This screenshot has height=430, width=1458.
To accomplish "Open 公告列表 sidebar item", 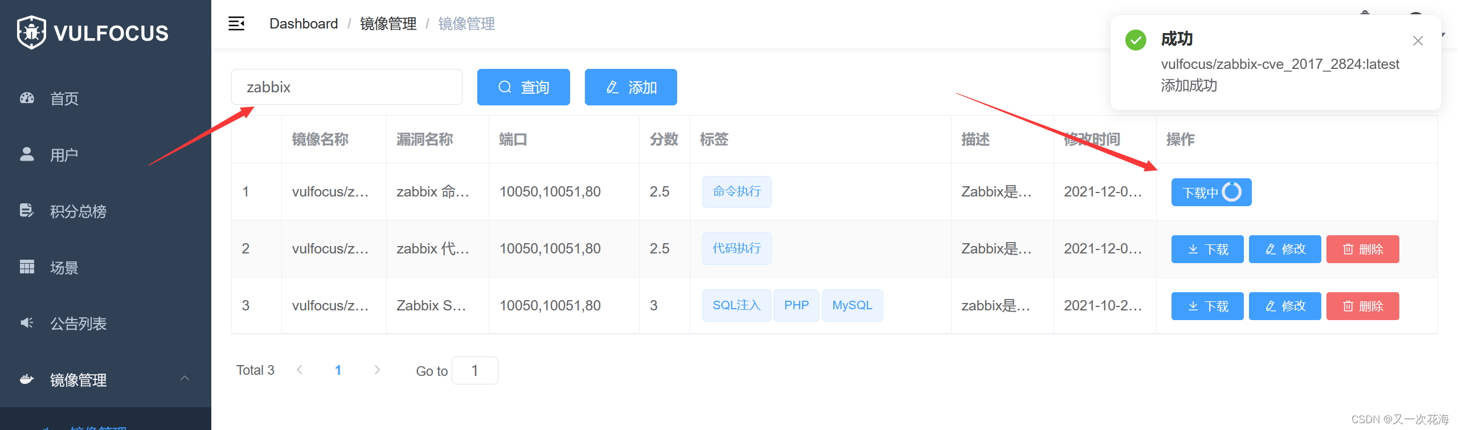I will (105, 323).
